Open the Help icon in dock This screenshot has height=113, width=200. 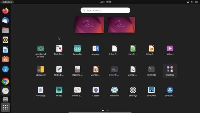pyautogui.click(x=5, y=69)
